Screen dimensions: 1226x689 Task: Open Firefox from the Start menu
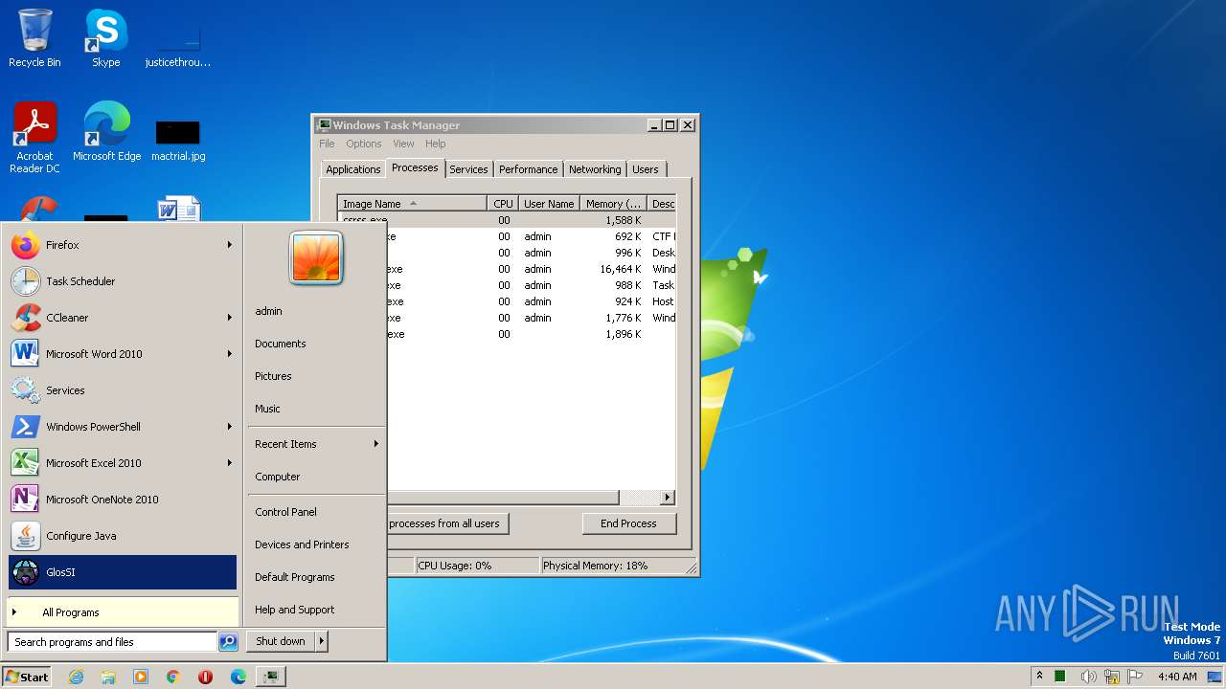click(x=123, y=245)
